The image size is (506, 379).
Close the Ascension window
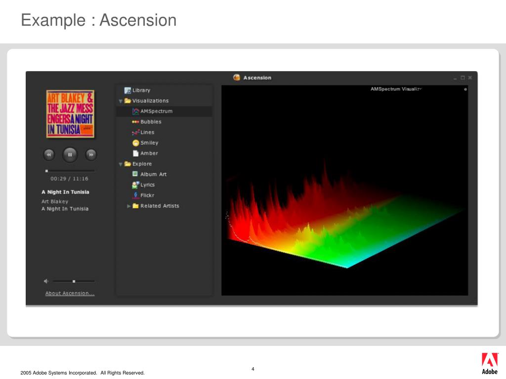tap(470, 77)
